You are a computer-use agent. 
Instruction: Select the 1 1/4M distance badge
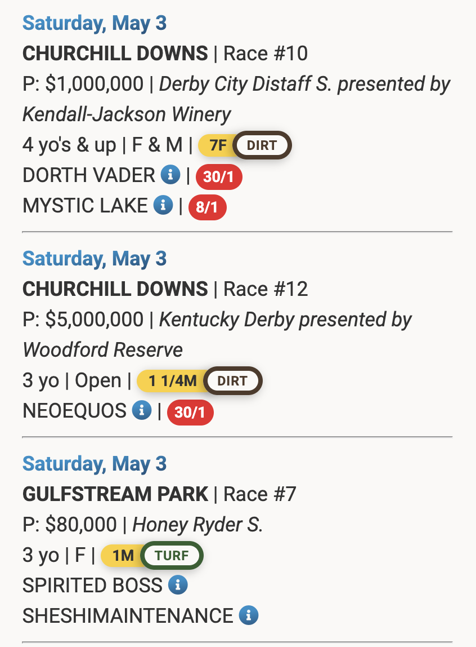[171, 381]
